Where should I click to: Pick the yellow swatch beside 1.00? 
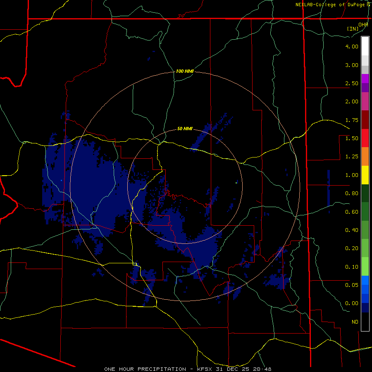click(x=365, y=175)
